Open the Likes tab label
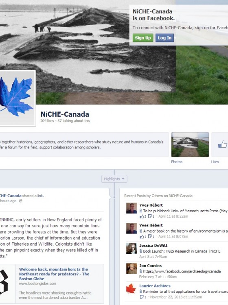 (215, 161)
